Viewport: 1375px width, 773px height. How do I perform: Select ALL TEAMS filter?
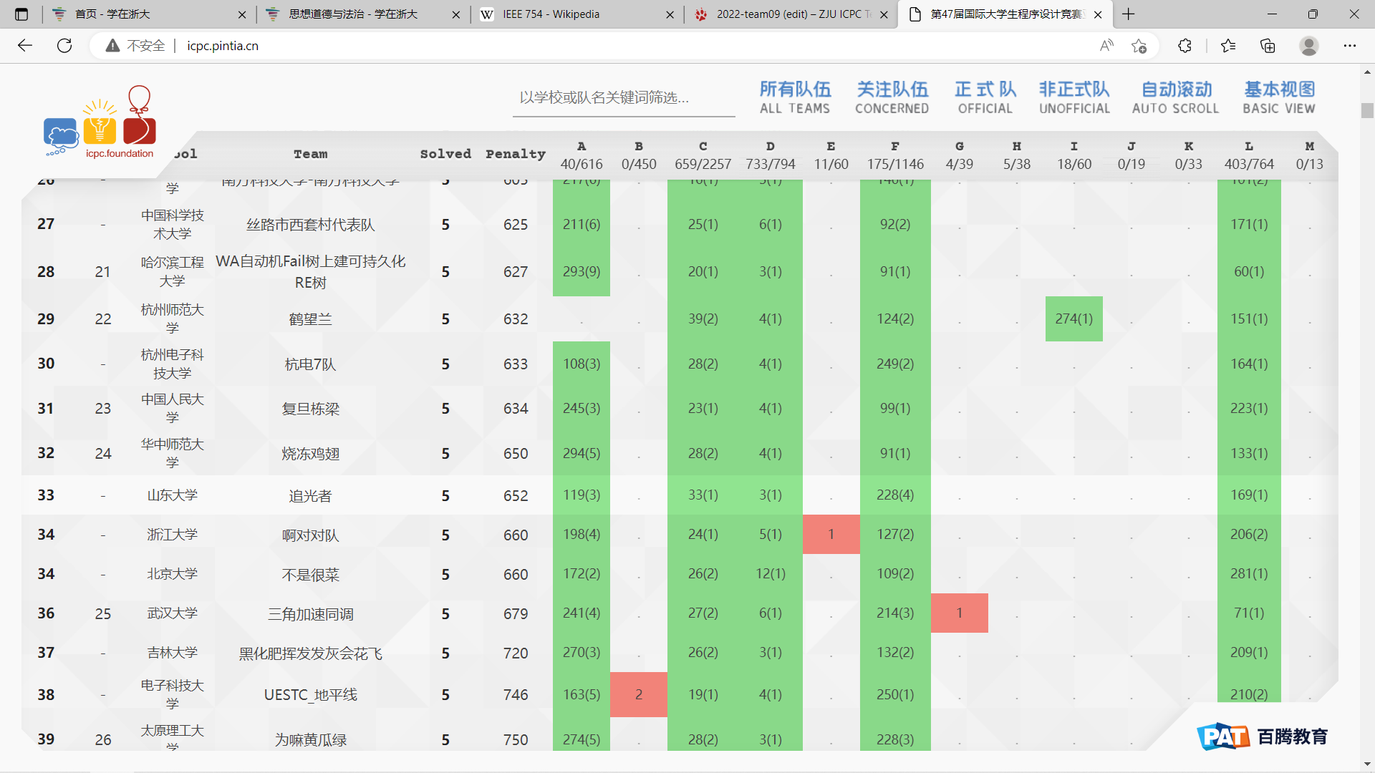coord(795,98)
